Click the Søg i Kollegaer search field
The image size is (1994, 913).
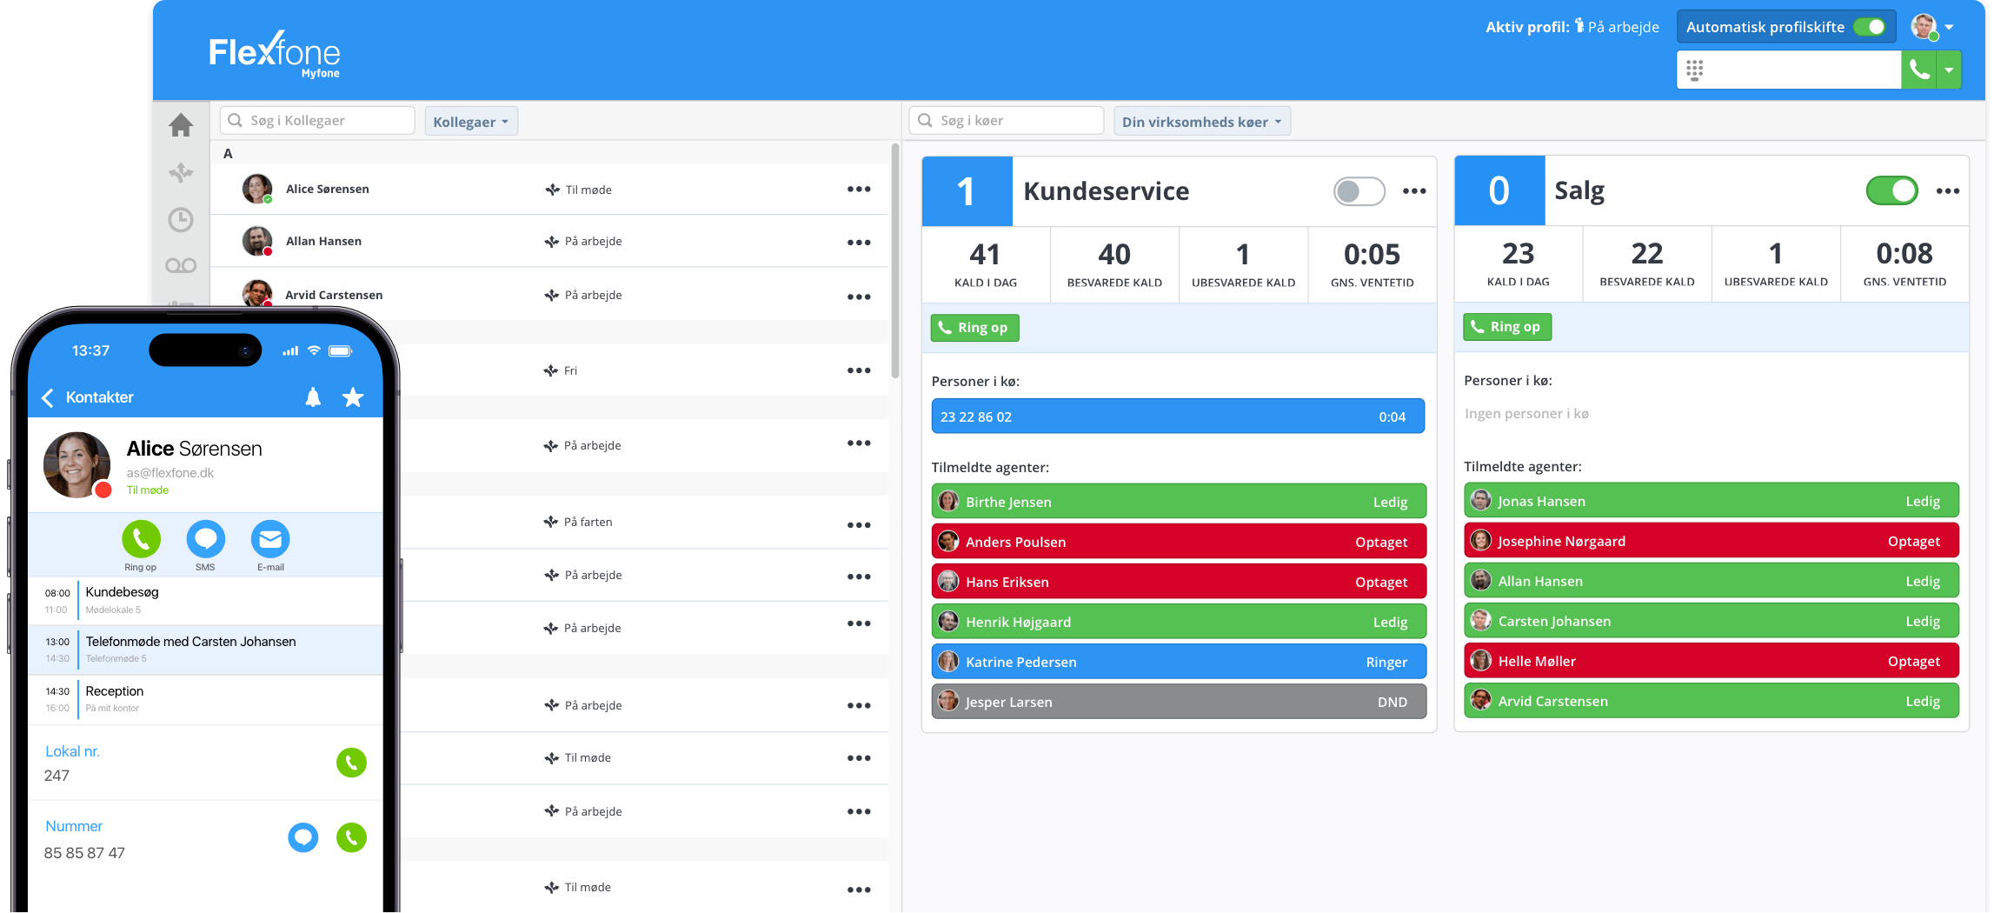pos(317,121)
